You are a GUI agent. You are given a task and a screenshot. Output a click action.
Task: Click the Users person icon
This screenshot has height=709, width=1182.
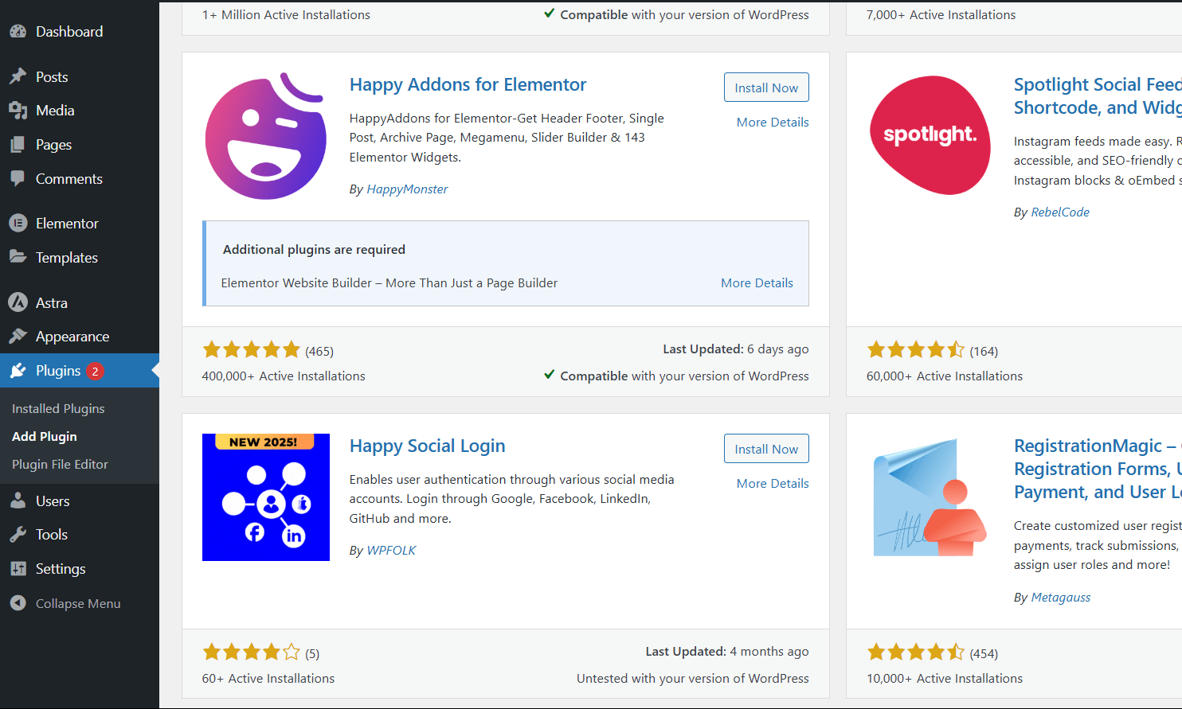click(x=18, y=501)
